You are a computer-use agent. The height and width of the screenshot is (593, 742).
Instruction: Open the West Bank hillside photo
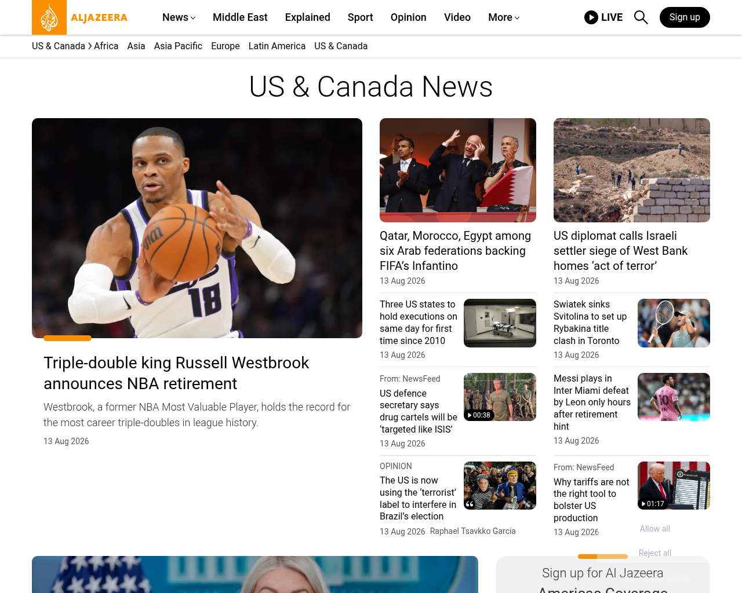[632, 170]
